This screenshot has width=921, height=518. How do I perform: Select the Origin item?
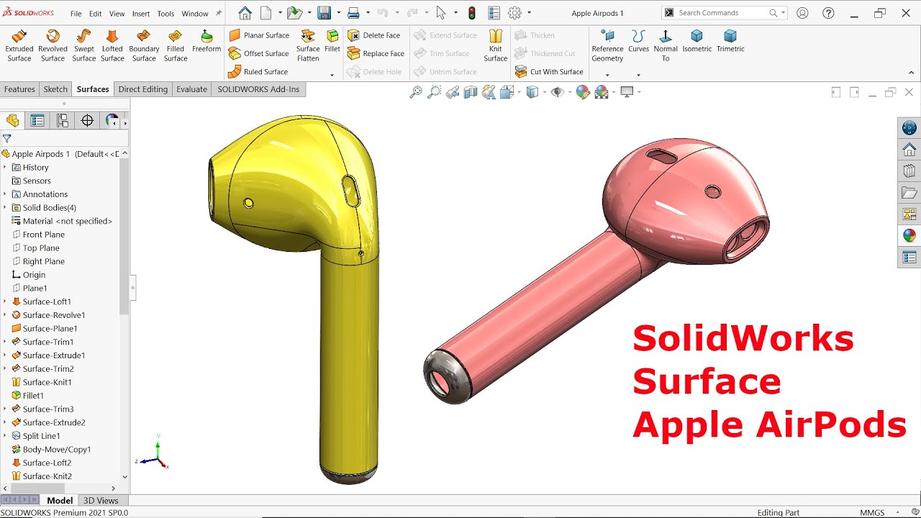tap(29, 275)
